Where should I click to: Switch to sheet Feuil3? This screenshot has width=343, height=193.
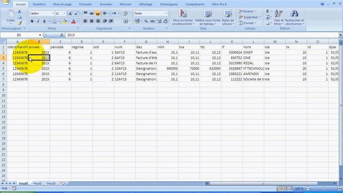(x=51, y=183)
